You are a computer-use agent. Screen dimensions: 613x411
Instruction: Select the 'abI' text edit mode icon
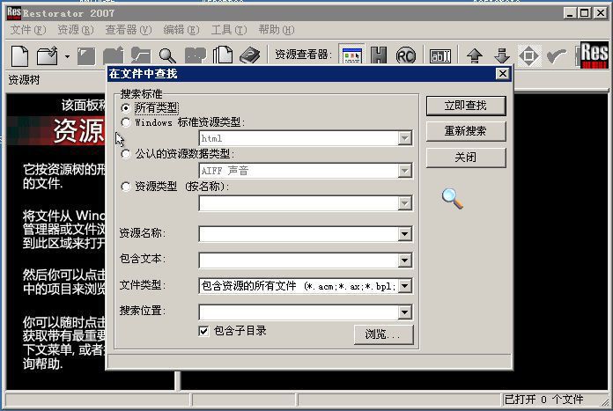pos(440,56)
